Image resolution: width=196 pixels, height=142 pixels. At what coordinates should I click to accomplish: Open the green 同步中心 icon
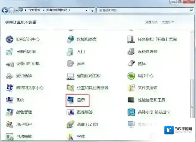pos(131,76)
